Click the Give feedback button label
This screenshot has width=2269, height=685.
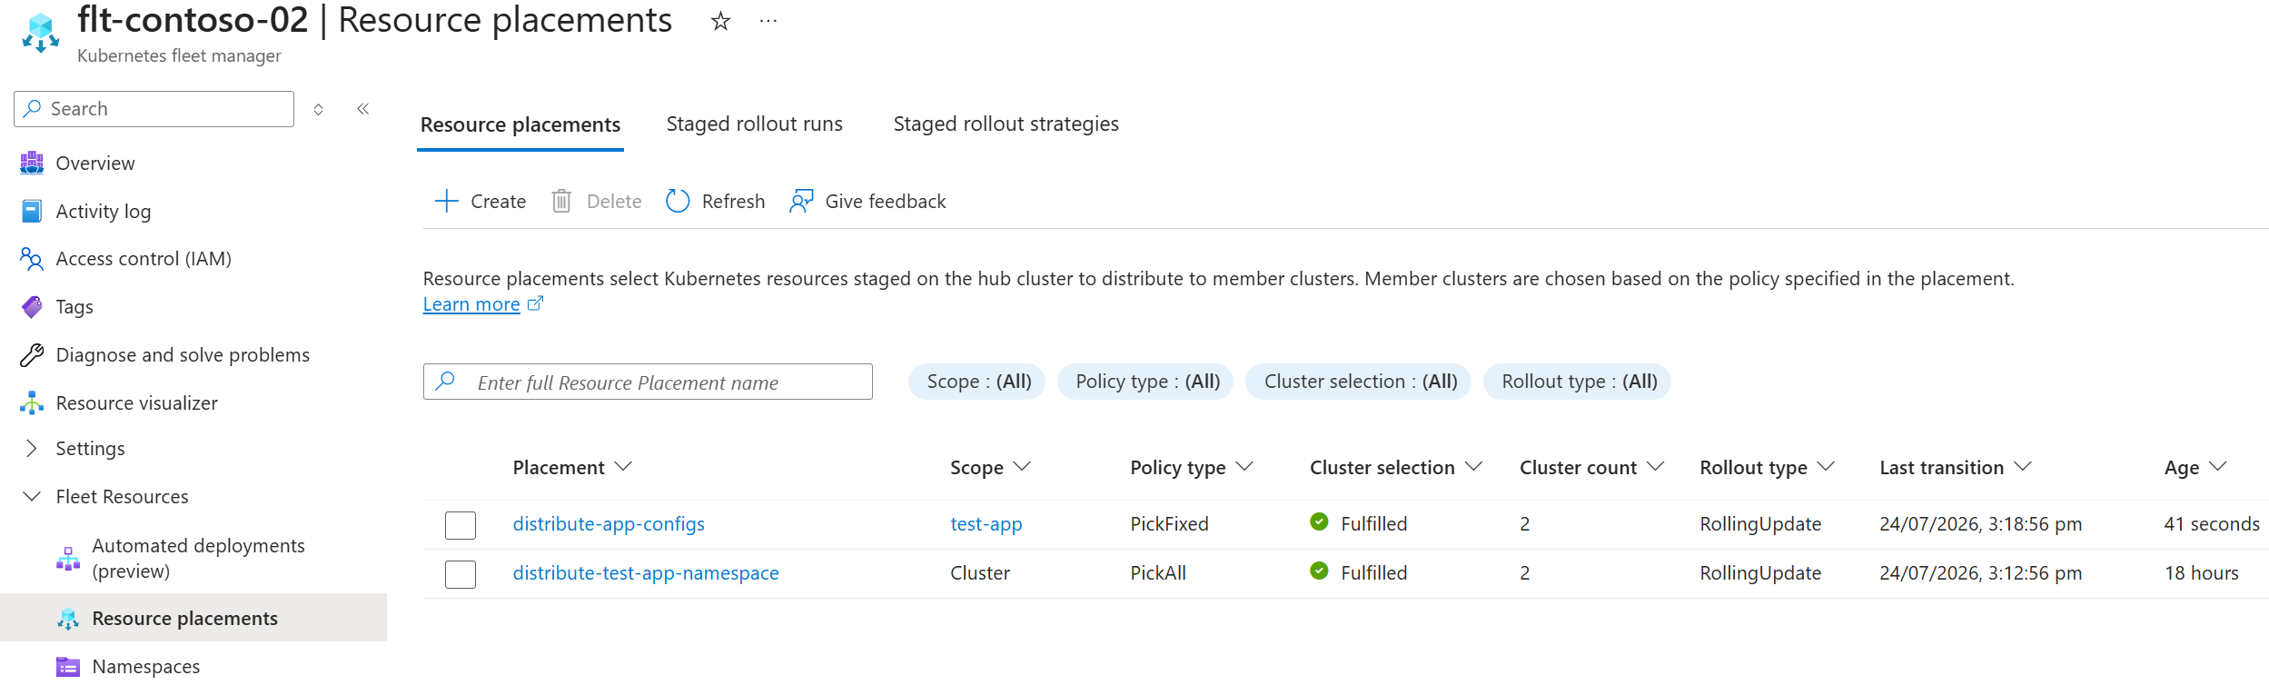886,202
